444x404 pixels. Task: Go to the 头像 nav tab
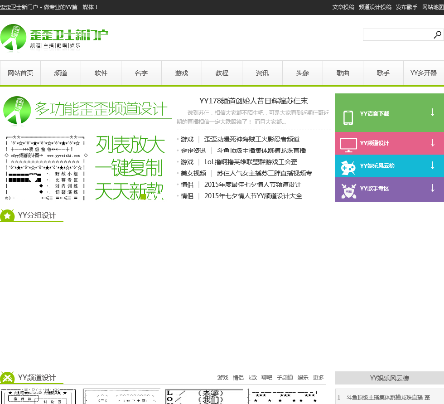click(303, 73)
